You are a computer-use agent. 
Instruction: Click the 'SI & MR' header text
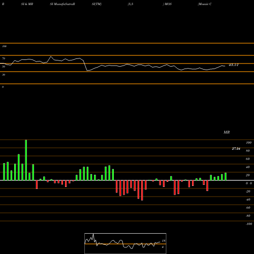pyautogui.click(x=27, y=4)
